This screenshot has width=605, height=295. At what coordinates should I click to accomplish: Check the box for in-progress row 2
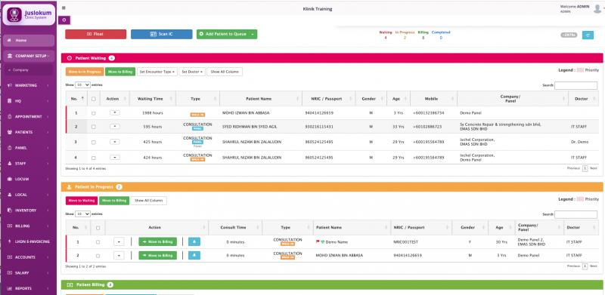point(98,256)
